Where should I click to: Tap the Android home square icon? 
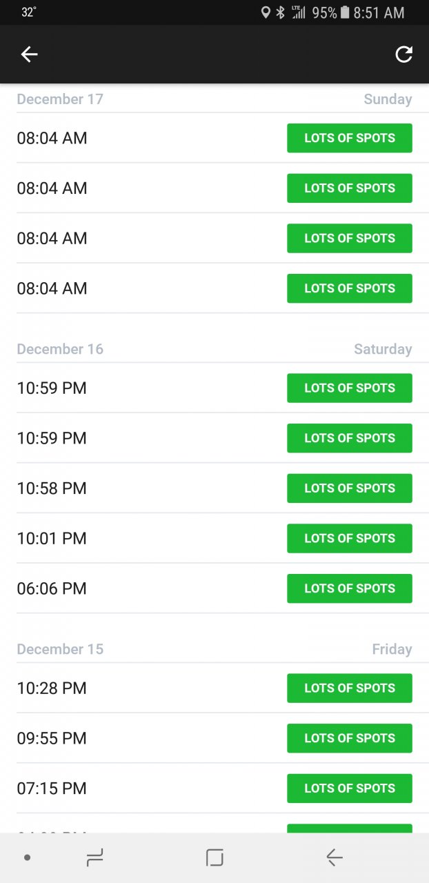tap(214, 857)
